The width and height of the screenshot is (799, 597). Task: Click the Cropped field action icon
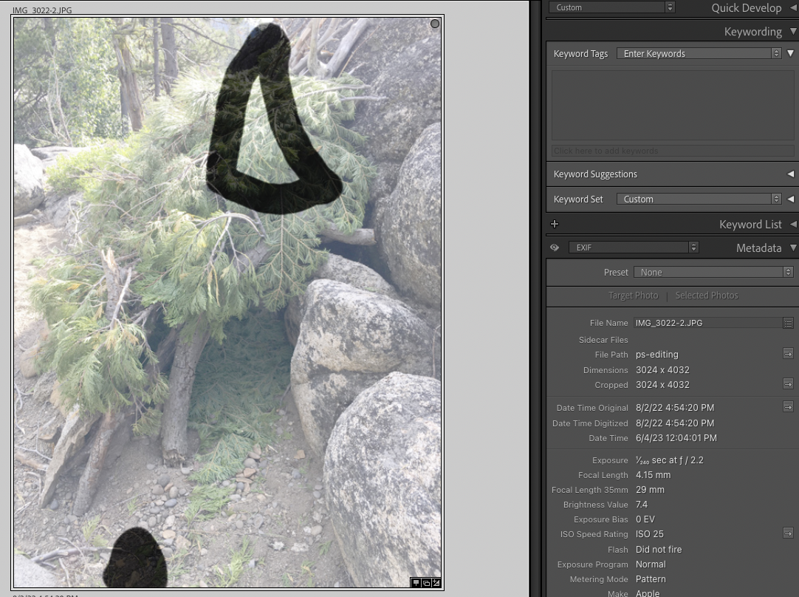[788, 383]
